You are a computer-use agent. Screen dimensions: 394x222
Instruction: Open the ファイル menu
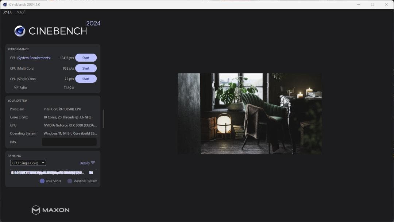[x=7, y=12]
